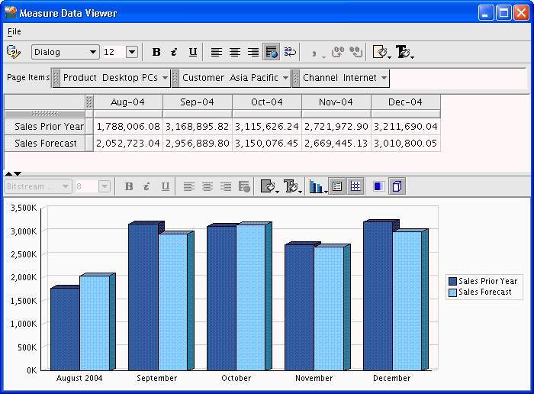Click cell value 2,669,445.13

tap(336, 143)
